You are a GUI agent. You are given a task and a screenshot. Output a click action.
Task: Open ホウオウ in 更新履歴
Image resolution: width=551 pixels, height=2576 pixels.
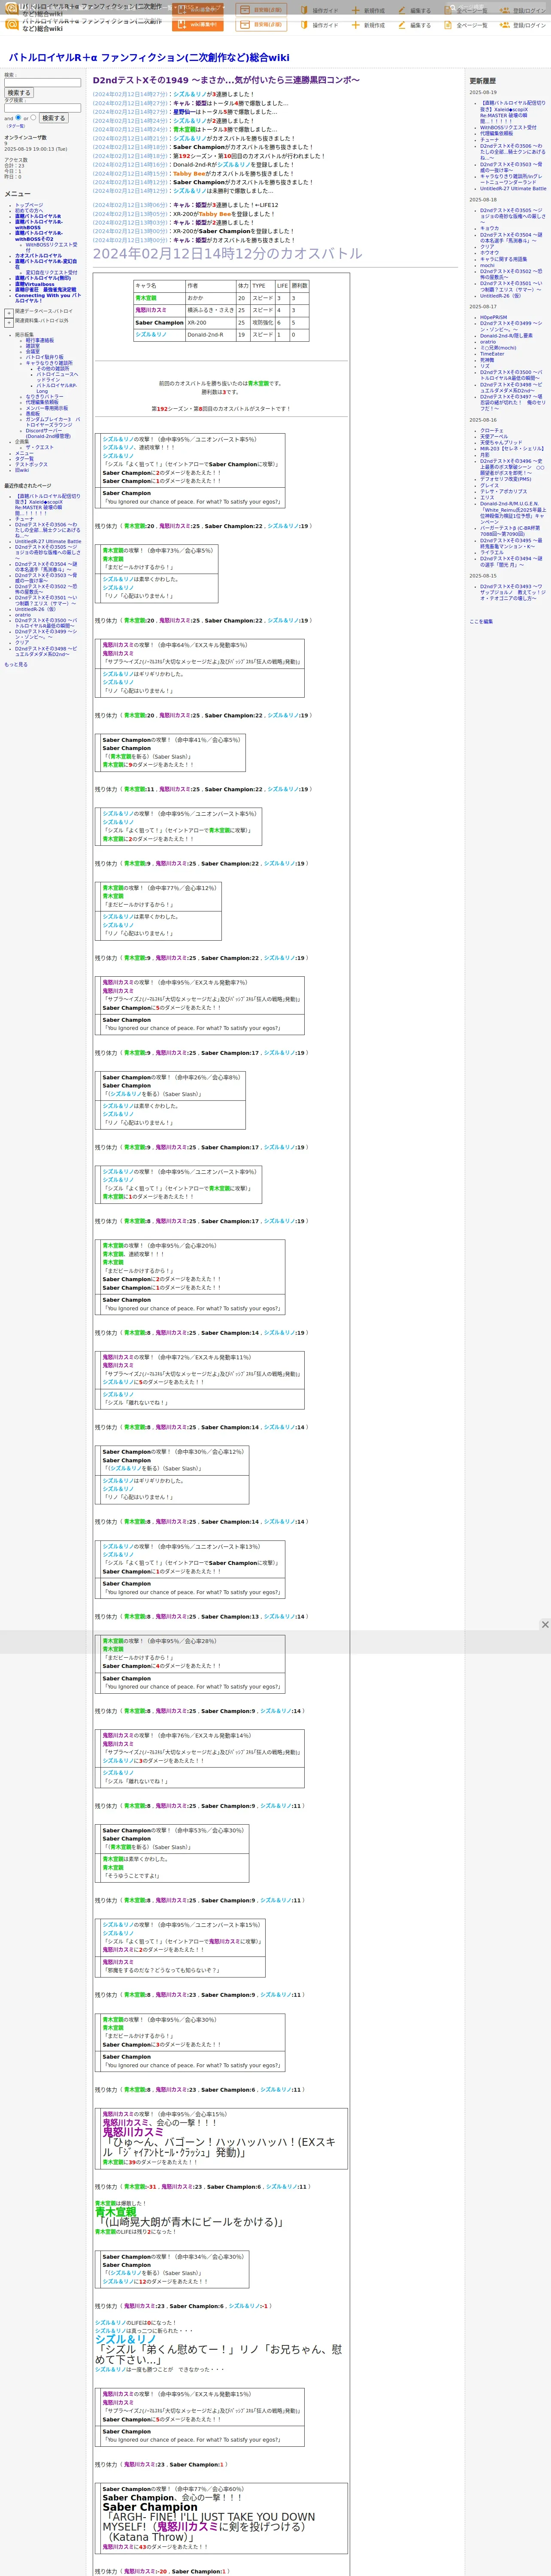[489, 253]
